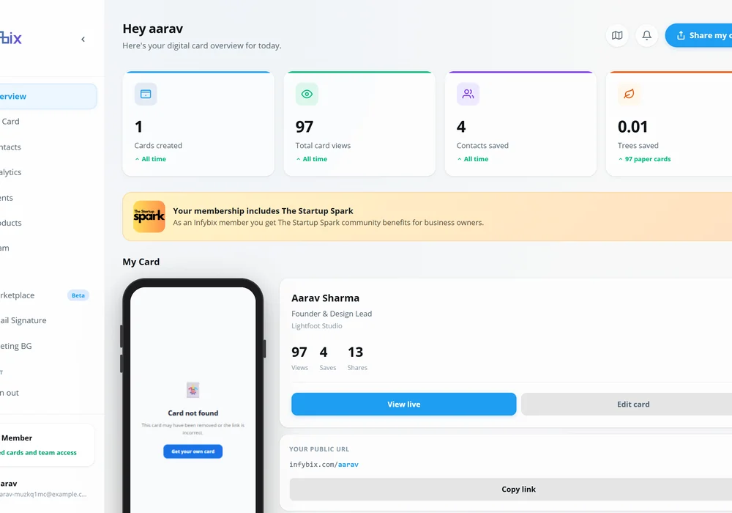Click the Cards created card icon
The height and width of the screenshot is (513, 732).
point(146,94)
